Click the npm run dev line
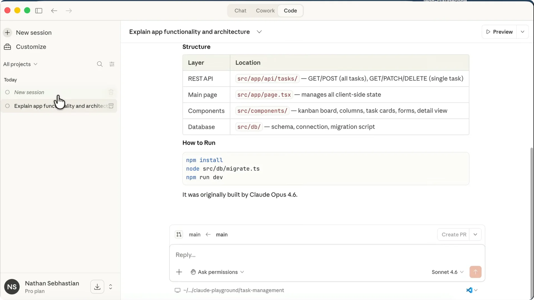Viewport: 534px width, 300px height. coord(204,177)
